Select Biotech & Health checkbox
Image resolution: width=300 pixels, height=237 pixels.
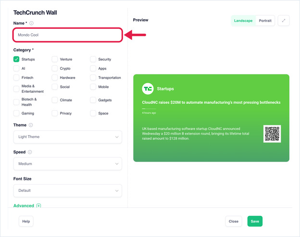pyautogui.click(x=16, y=102)
